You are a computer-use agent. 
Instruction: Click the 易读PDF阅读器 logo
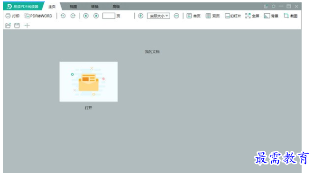23,6
